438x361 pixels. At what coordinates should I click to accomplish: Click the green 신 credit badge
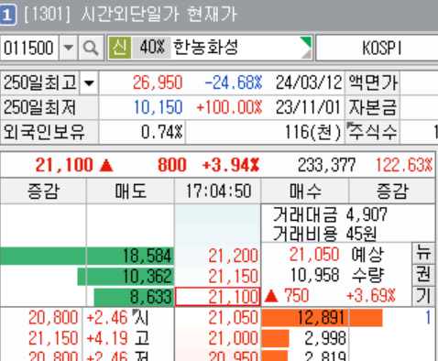[120, 48]
